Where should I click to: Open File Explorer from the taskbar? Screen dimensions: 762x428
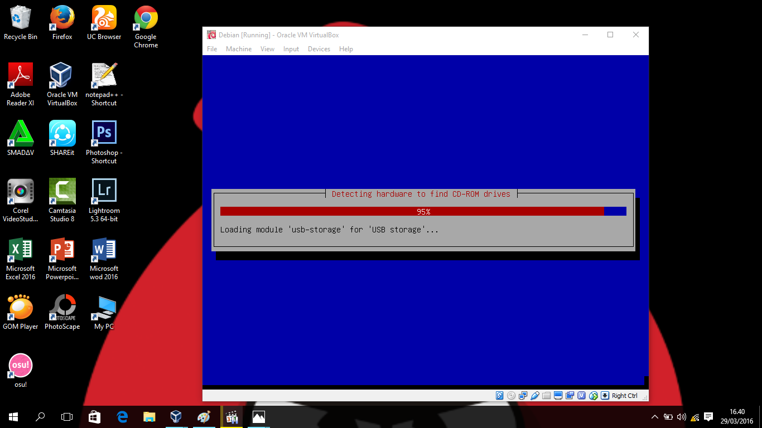(149, 417)
